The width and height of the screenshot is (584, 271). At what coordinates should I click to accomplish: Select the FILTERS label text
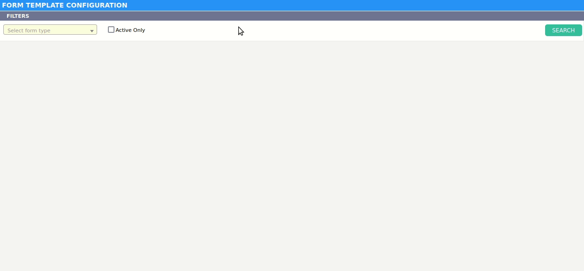(x=18, y=16)
